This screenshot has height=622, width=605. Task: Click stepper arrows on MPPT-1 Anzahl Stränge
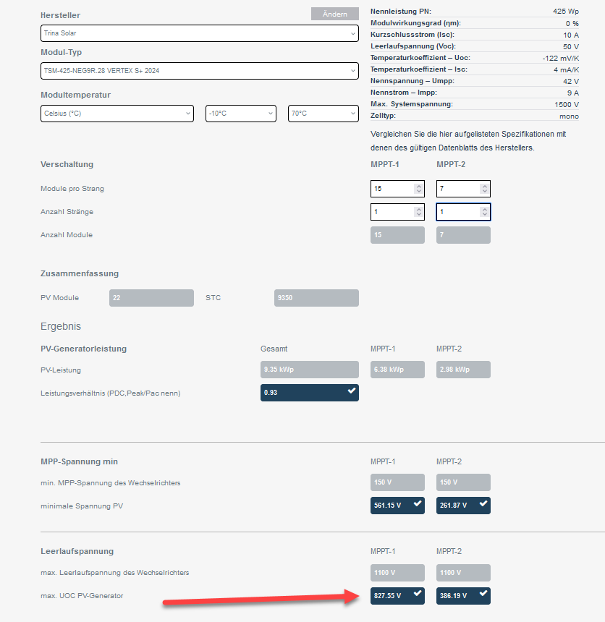pyautogui.click(x=418, y=212)
